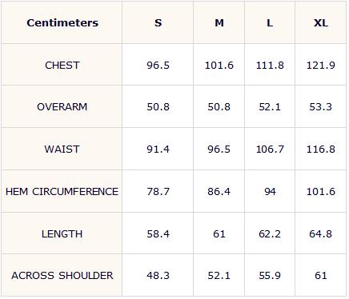Click the ACROSS SHOULDER row label
This screenshot has height=299, width=349.
[x=62, y=275]
